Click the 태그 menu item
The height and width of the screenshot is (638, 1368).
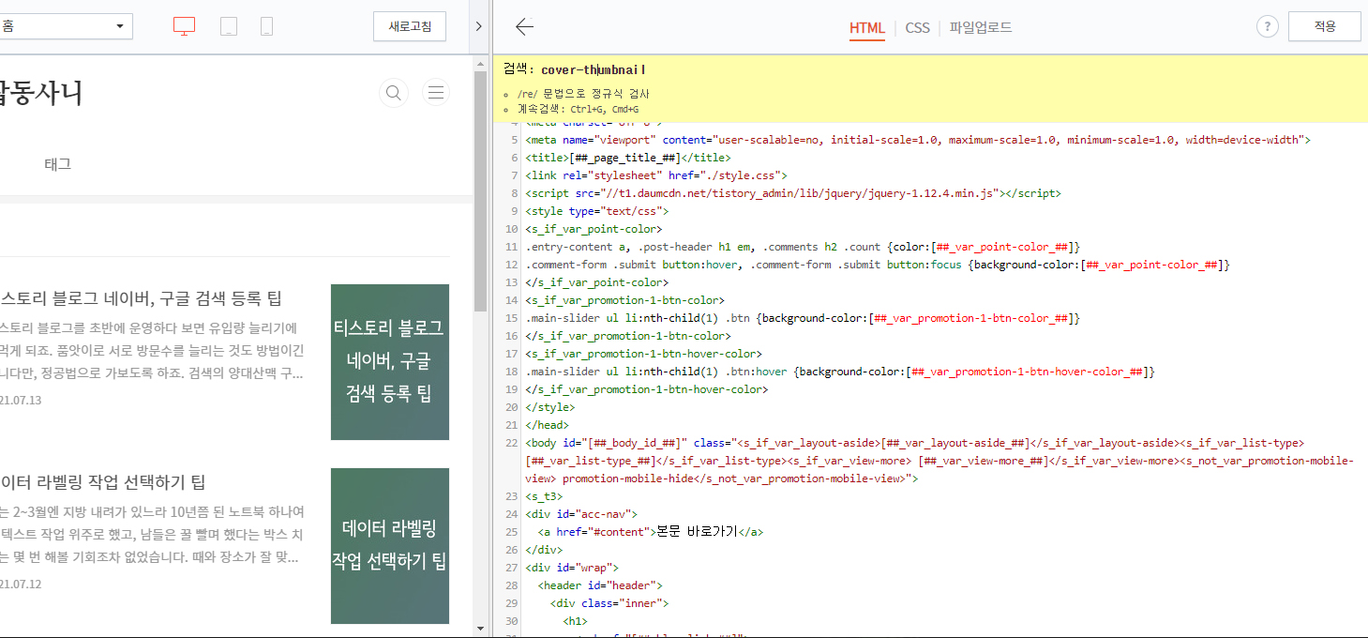point(58,164)
